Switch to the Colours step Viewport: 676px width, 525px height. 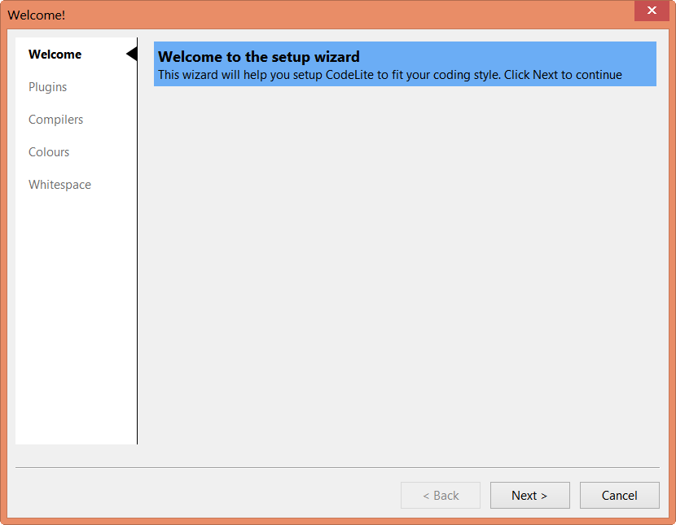click(x=49, y=152)
